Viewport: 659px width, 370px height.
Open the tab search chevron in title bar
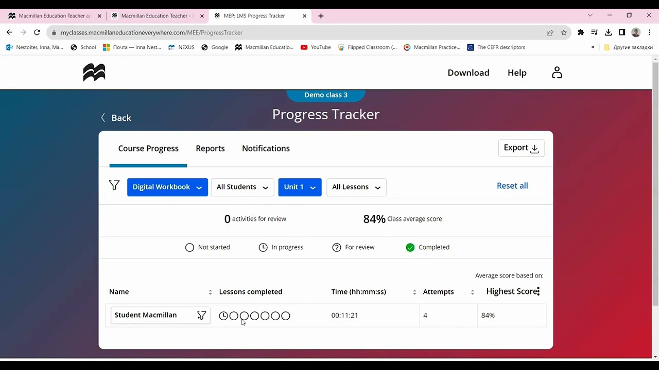[x=590, y=15]
